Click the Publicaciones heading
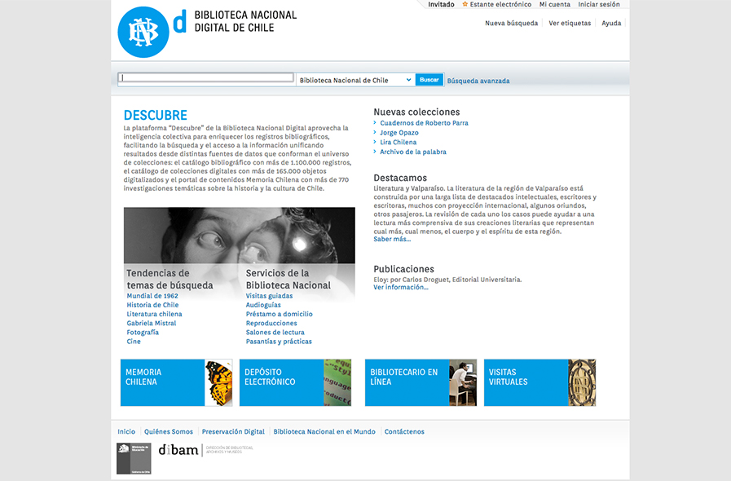The height and width of the screenshot is (481, 731). tap(403, 269)
